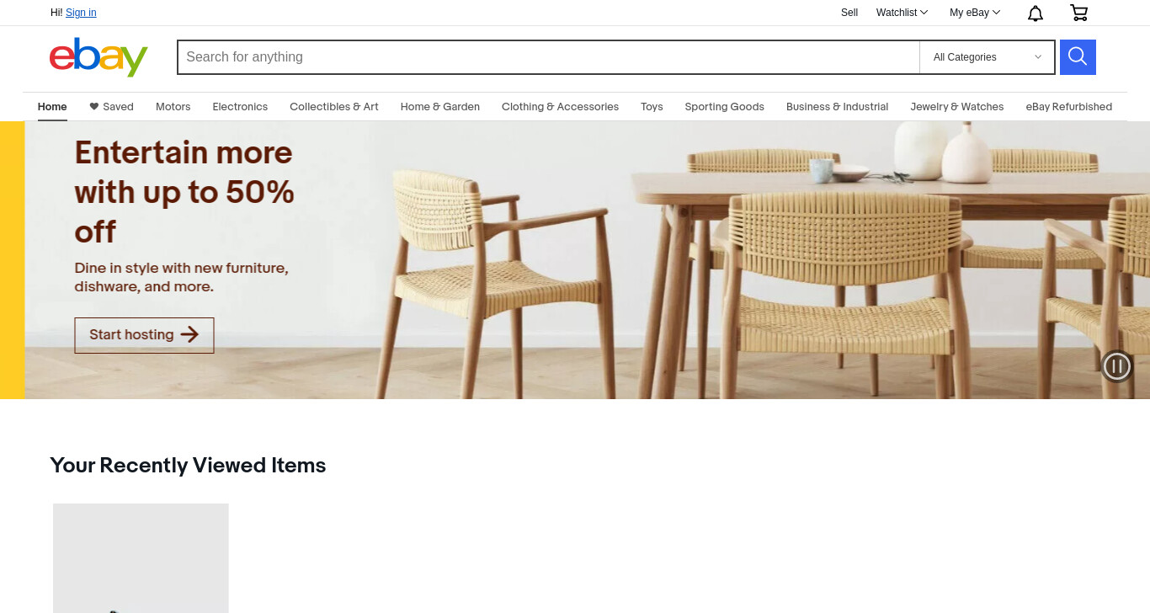The height and width of the screenshot is (613, 1150).
Task: Pause the banner carousel
Action: click(1117, 366)
